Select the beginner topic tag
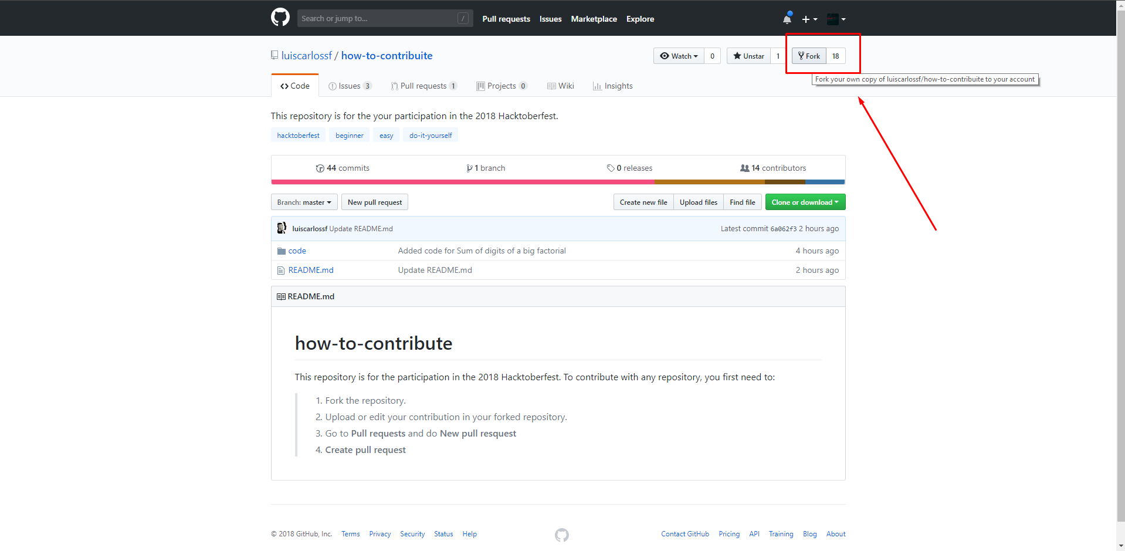Screen dimensions: 1125x551 pos(349,135)
